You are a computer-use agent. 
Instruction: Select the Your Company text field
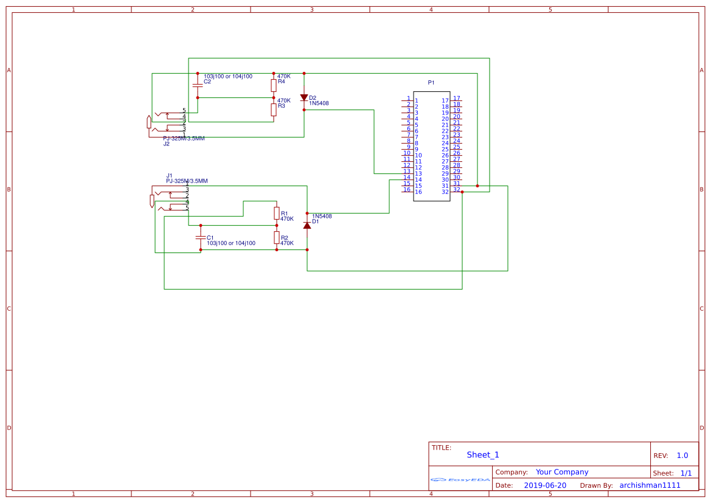(561, 472)
